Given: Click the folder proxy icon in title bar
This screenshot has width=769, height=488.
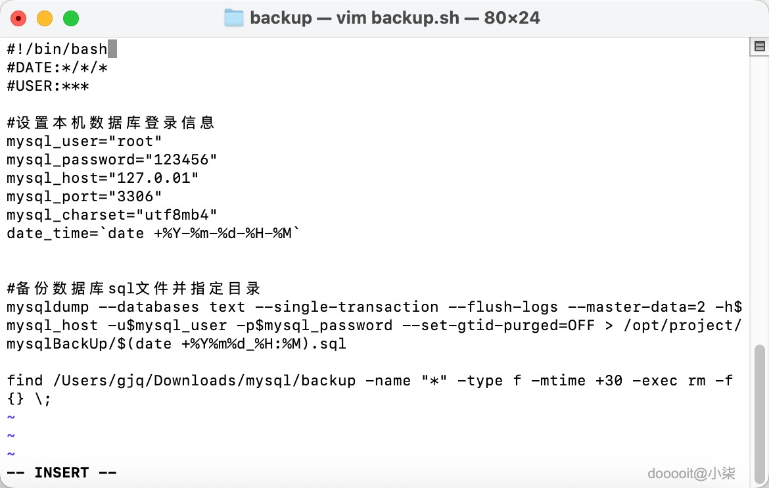Looking at the screenshot, I should tap(234, 18).
